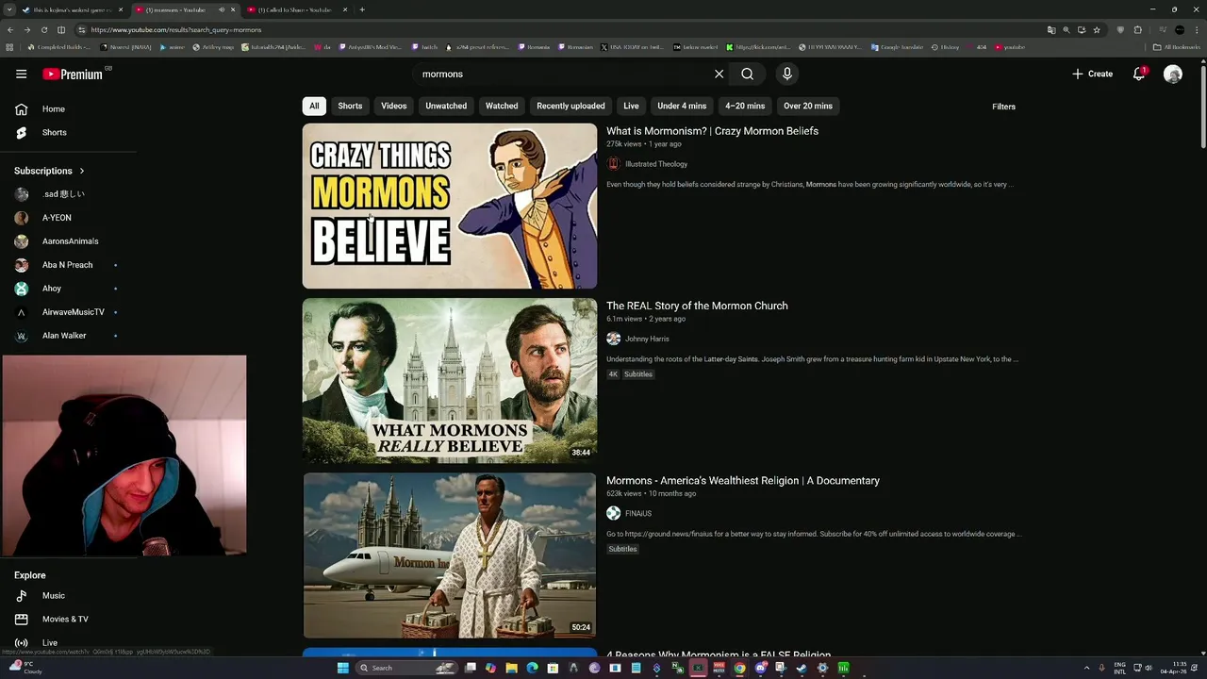This screenshot has height=679, width=1207.
Task: Select the Live filter chip
Action: tap(631, 106)
